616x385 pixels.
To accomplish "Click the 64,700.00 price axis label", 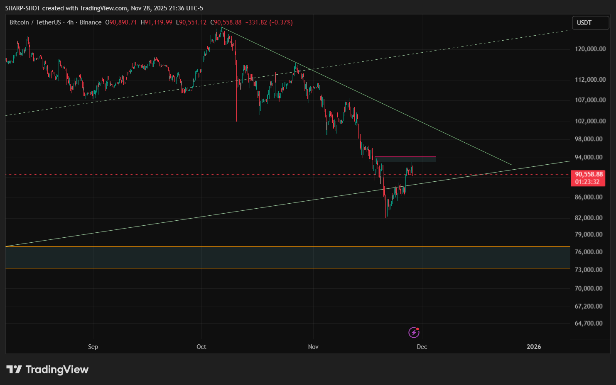I will 589,323.
